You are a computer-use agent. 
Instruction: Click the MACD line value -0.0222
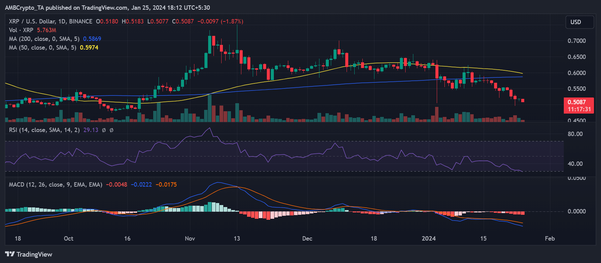pos(141,185)
